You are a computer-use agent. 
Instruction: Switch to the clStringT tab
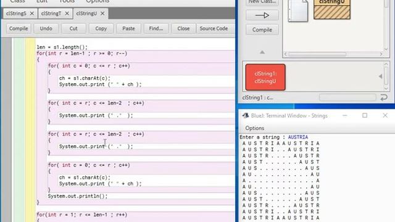[x=51, y=14]
